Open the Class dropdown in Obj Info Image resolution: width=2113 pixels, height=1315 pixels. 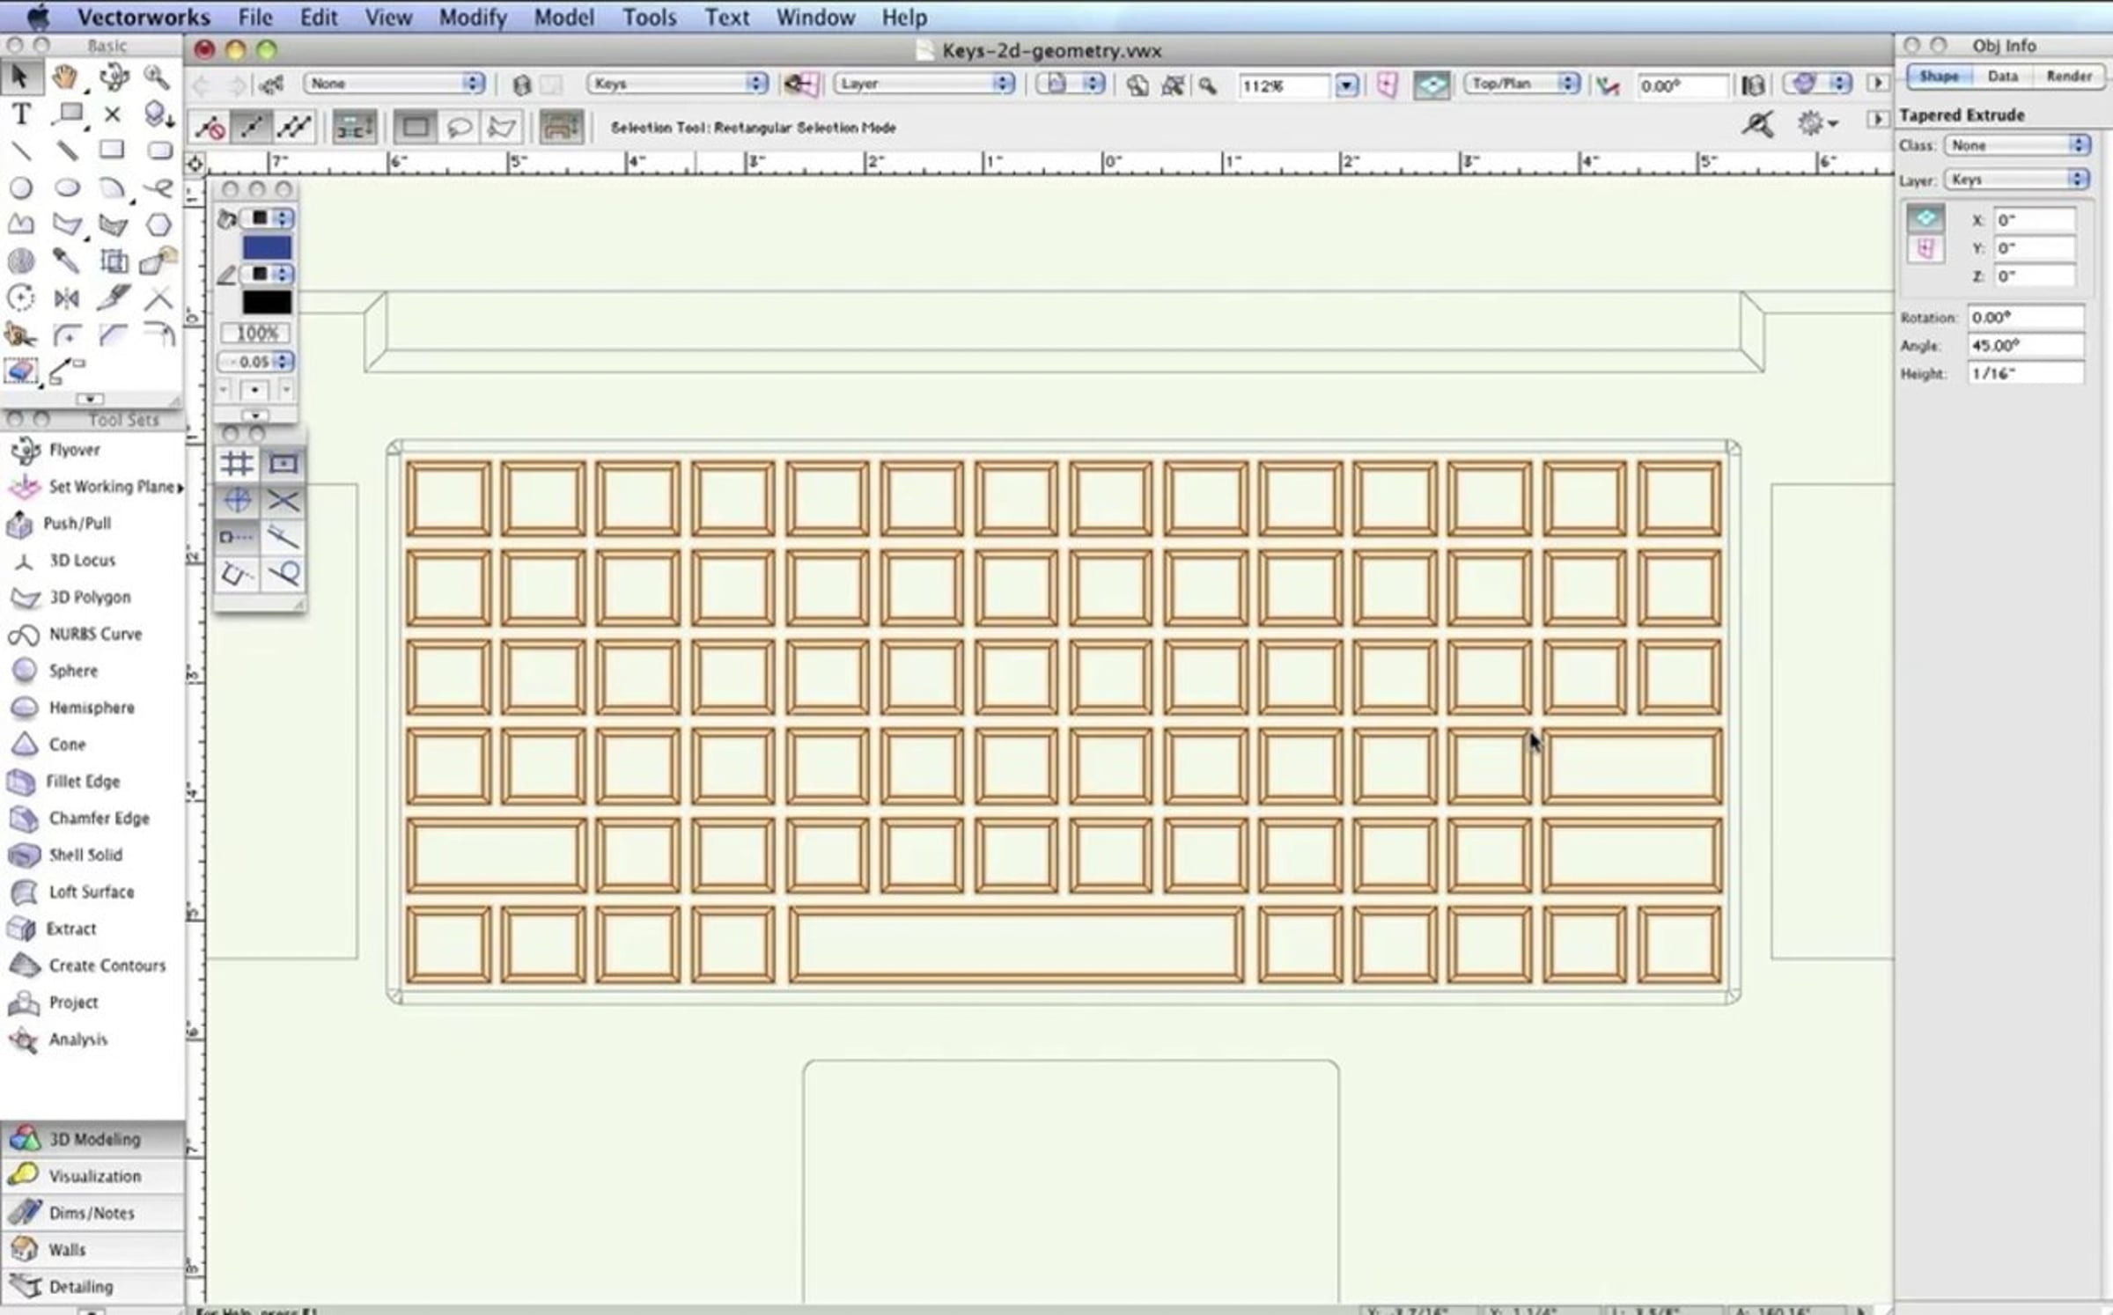tap(2017, 145)
